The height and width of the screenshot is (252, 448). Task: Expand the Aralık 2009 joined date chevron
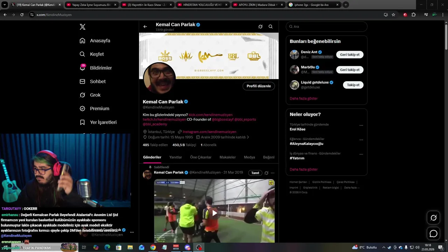[x=248, y=137]
